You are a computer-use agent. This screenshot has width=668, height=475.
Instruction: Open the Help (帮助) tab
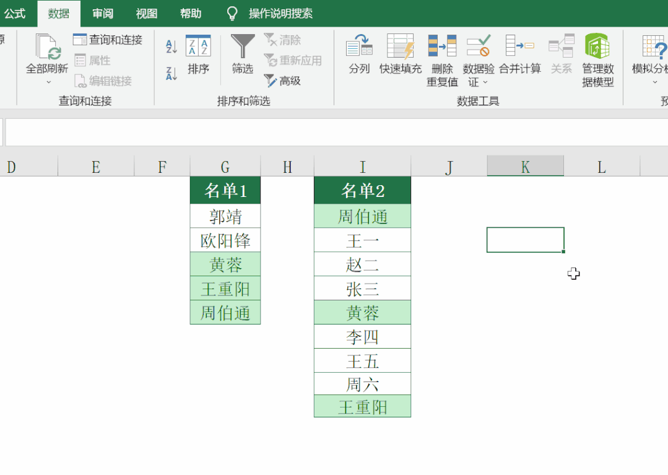[191, 14]
